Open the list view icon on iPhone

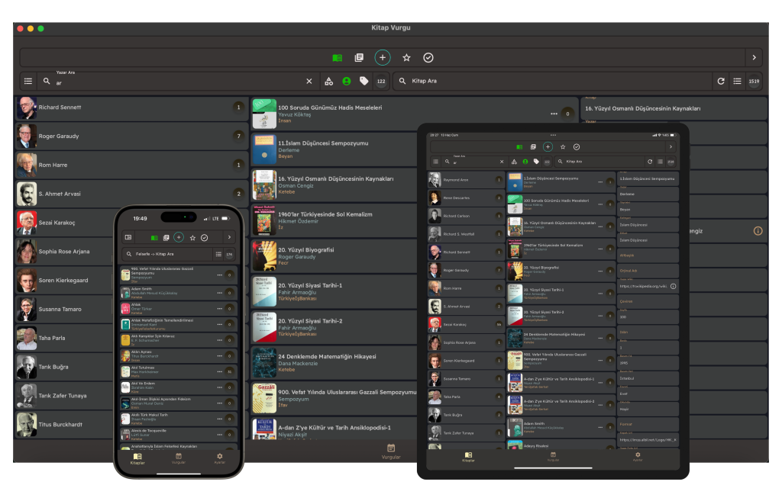pyautogui.click(x=218, y=254)
